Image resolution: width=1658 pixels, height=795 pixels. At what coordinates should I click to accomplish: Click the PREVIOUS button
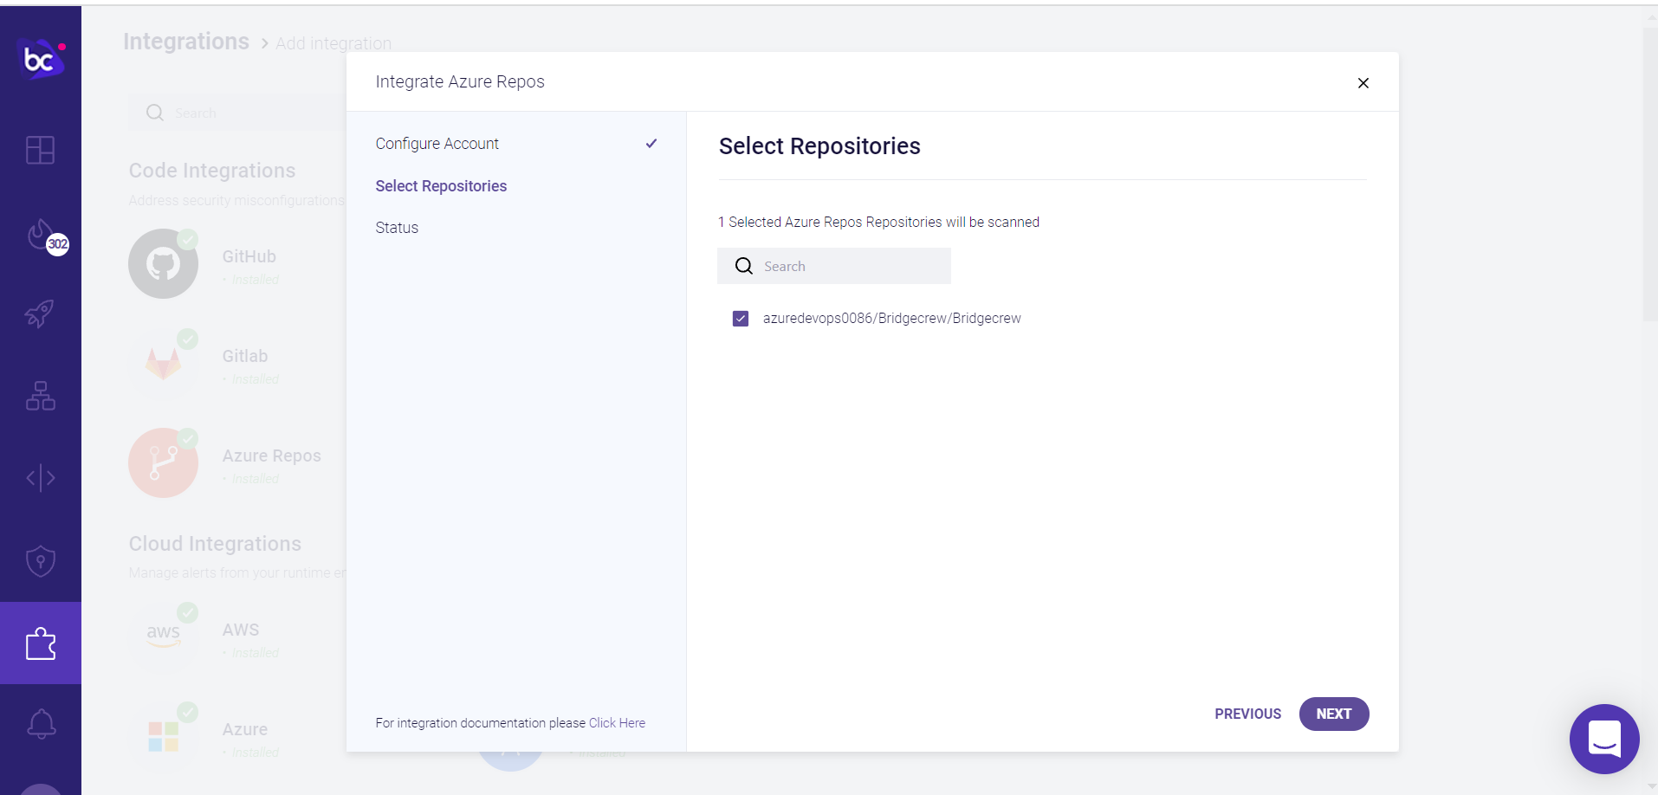coord(1247,714)
